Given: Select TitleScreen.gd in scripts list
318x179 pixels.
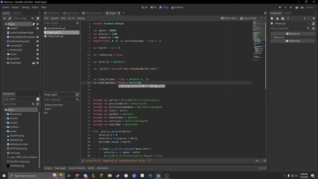Looking at the screenshot, I should [55, 36].
